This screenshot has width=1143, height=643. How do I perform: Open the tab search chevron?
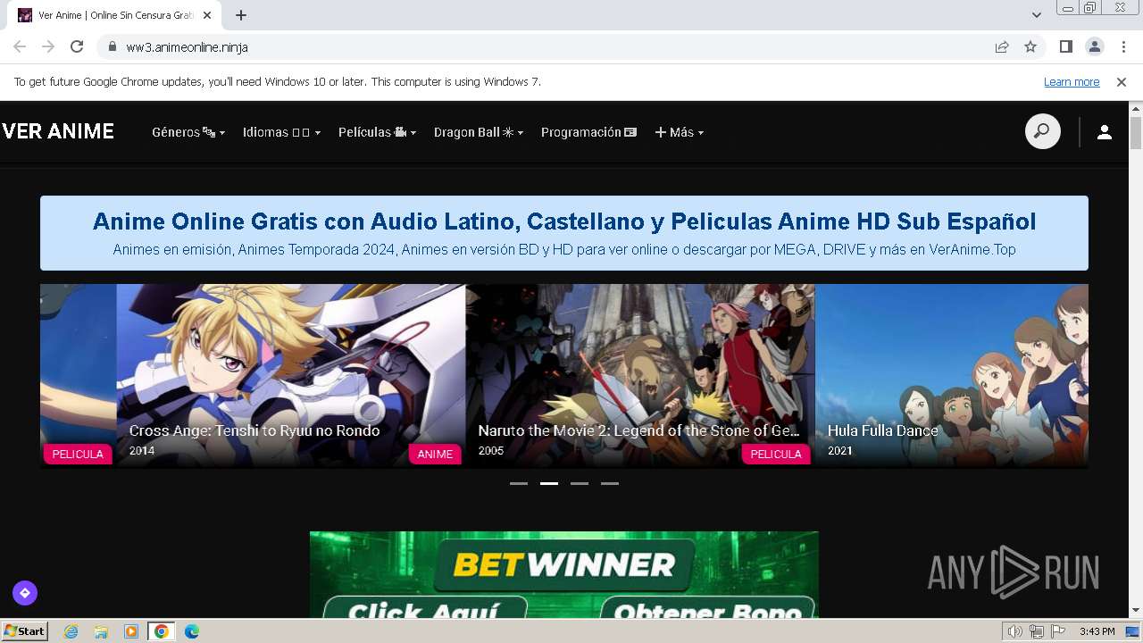(1036, 14)
